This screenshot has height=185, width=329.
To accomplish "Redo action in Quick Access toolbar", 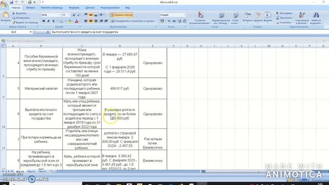I will [23, 2].
